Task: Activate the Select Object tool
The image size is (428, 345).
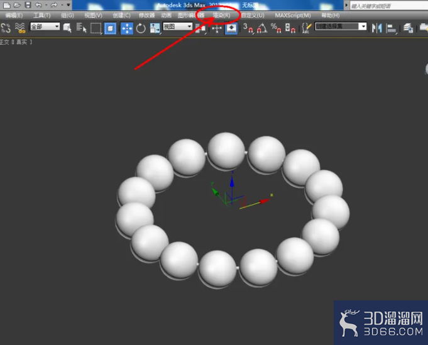Action: click(67, 28)
